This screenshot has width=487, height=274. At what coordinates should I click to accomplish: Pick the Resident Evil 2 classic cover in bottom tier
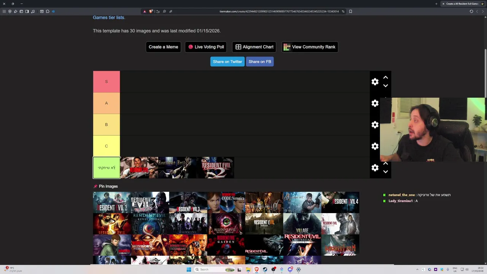click(x=215, y=168)
